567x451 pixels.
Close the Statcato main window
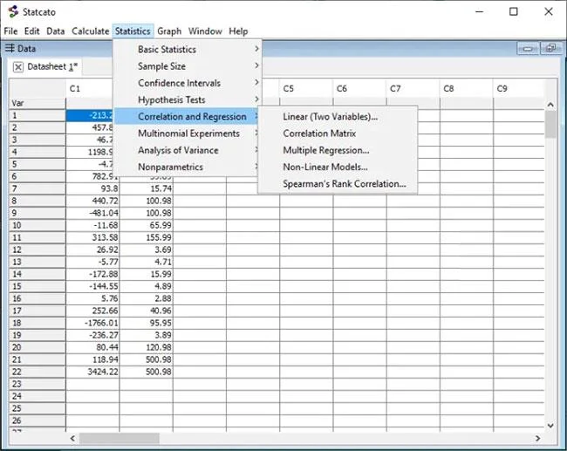coord(549,12)
